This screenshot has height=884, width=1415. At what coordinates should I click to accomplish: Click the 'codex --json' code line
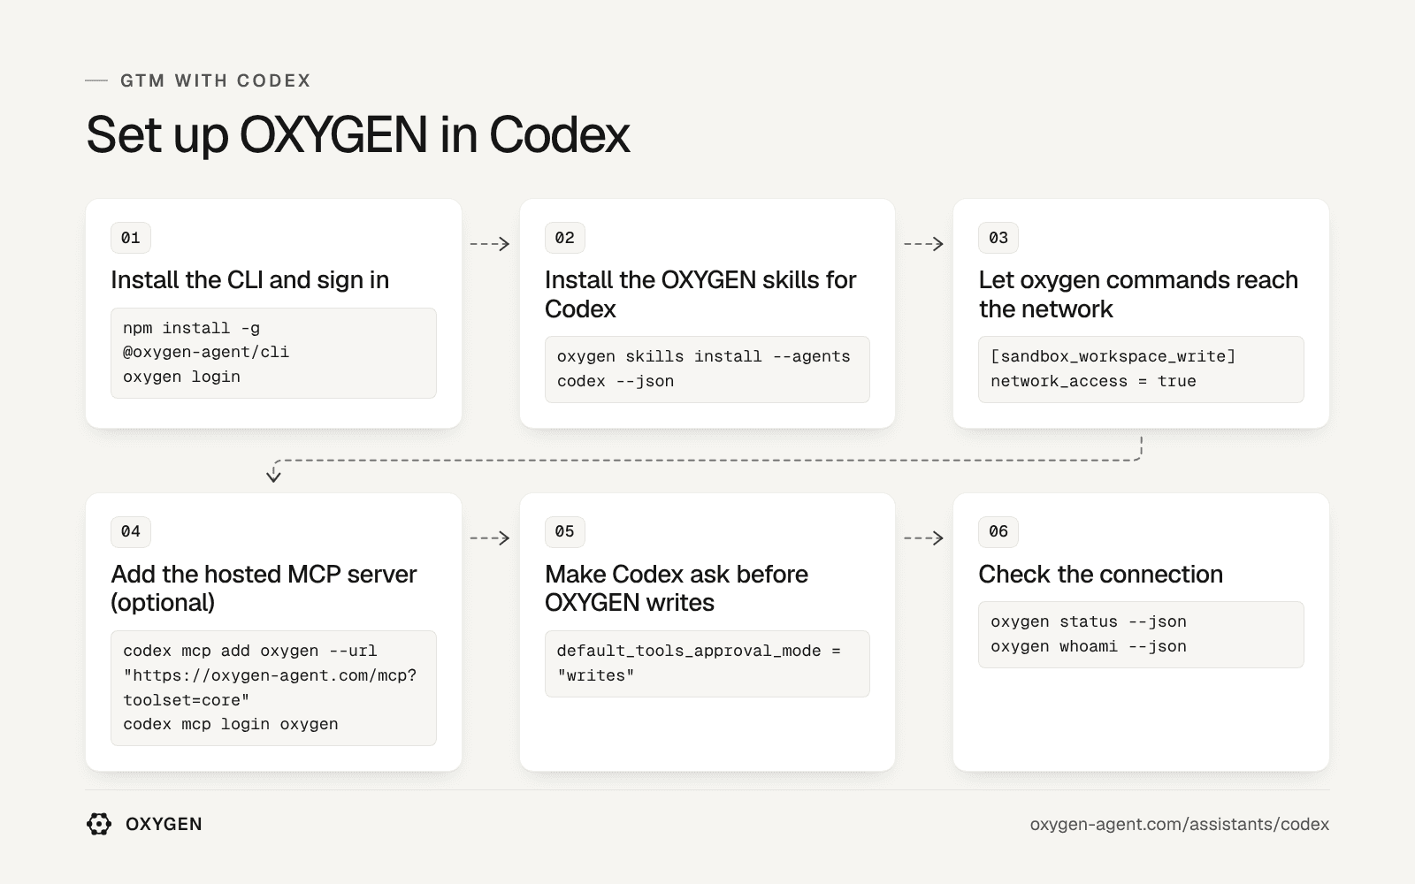616,381
